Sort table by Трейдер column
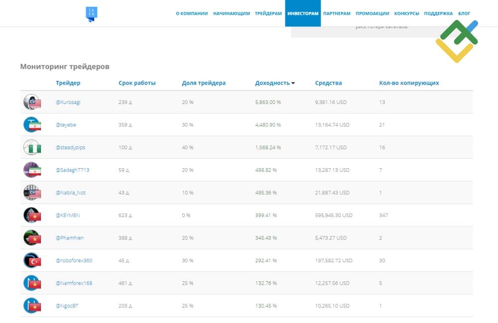 [x=68, y=83]
